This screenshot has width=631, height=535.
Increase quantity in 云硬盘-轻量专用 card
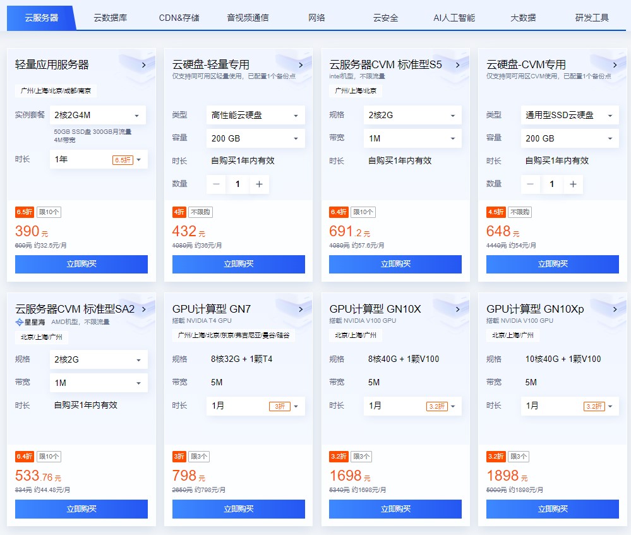coord(259,184)
